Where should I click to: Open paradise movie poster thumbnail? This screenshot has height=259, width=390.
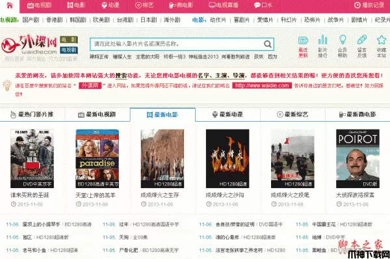pos(97,158)
